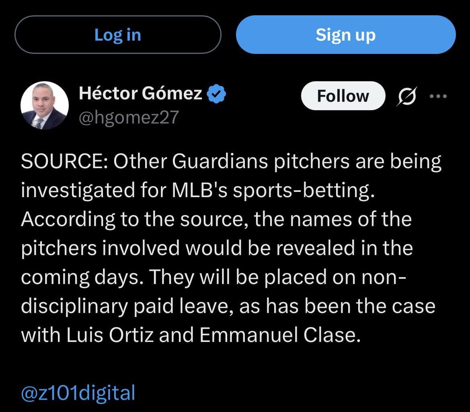Click the blue verified badge
Viewport: 470px width, 412px height.
[x=216, y=94]
